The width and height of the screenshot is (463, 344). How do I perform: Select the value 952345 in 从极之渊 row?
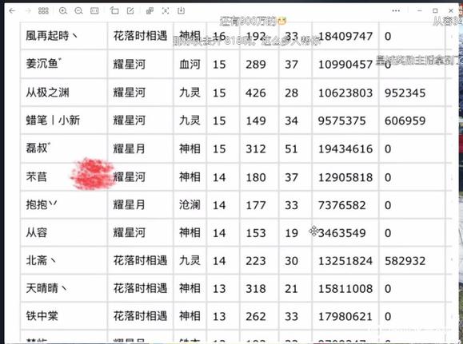(x=405, y=93)
